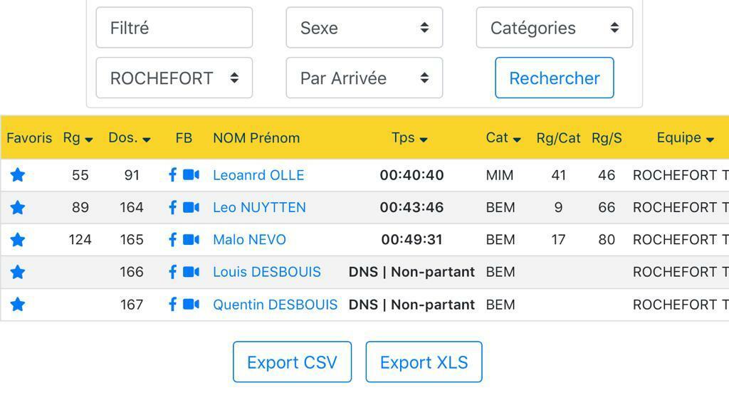Click the Filtré text input field
This screenshot has height=410, width=729.
[x=174, y=28]
